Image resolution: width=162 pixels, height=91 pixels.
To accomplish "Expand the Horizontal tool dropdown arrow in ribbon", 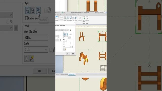I will pos(80,21).
